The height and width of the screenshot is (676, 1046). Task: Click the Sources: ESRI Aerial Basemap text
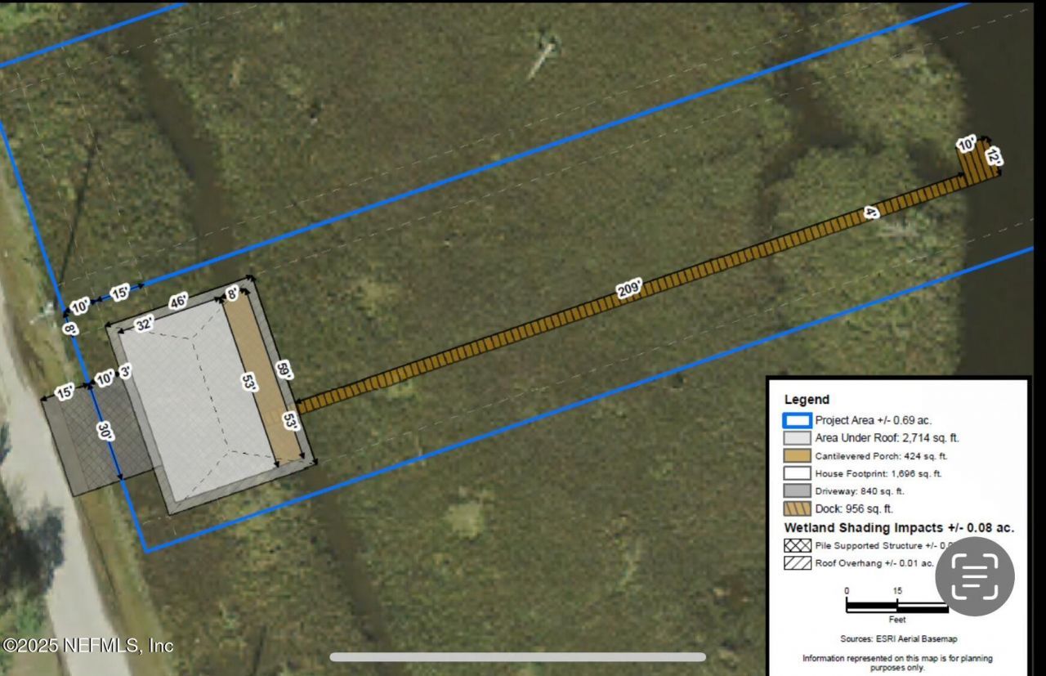(897, 638)
